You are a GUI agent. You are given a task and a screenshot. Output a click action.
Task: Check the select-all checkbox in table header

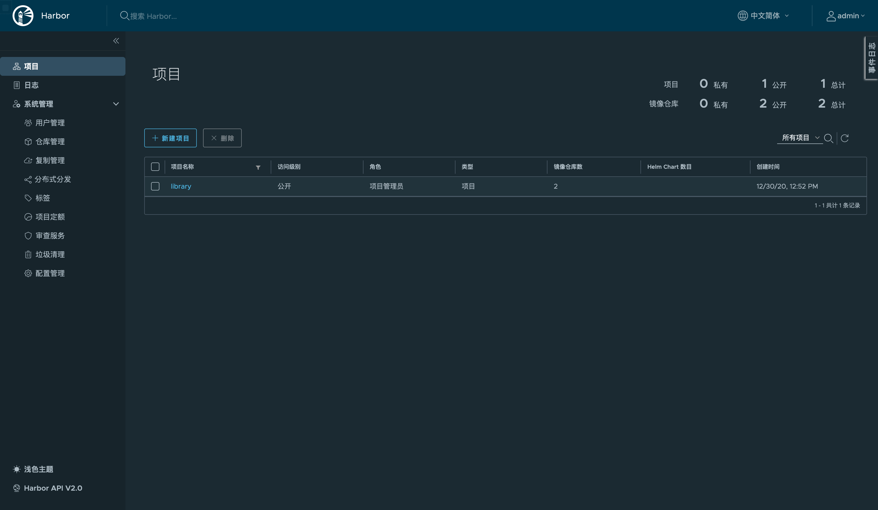(x=155, y=167)
